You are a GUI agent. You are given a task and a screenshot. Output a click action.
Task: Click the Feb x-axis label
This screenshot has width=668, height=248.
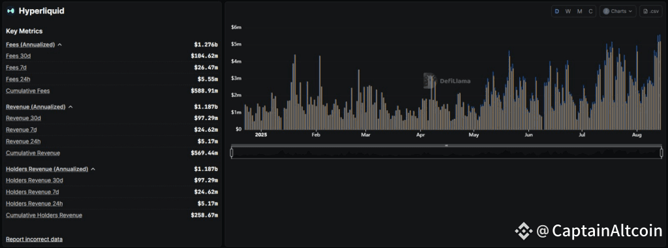pyautogui.click(x=316, y=134)
